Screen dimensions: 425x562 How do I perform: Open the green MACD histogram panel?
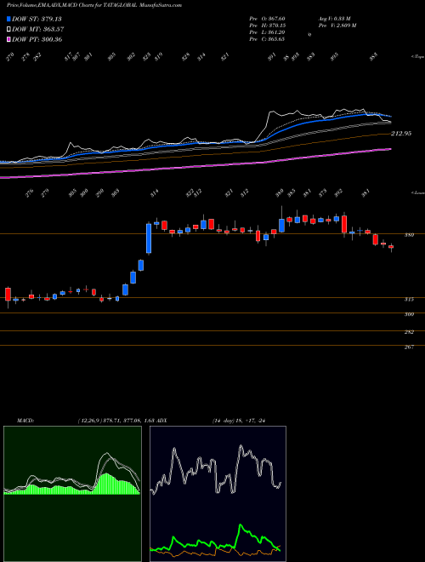tap(72, 494)
